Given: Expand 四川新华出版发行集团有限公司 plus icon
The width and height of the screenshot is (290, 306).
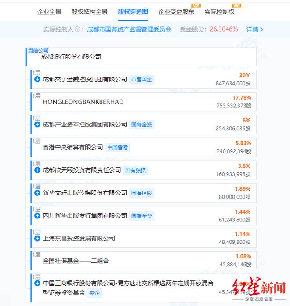Looking at the screenshot, I should pos(37,216).
